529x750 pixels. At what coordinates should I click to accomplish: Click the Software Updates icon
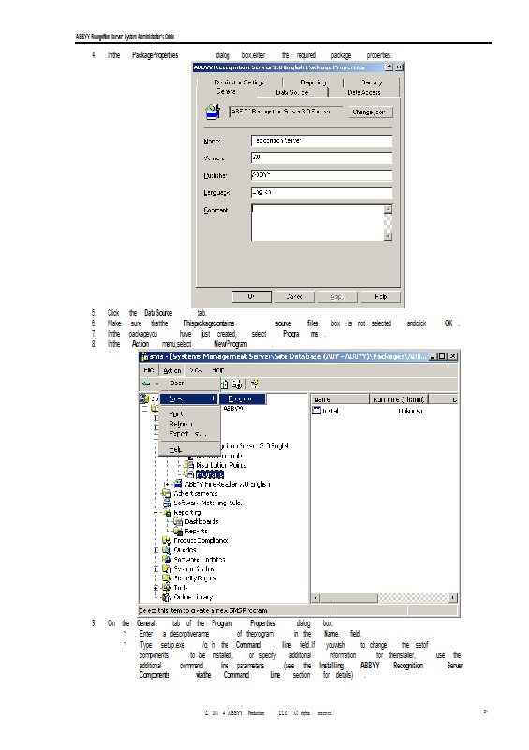(x=167, y=559)
